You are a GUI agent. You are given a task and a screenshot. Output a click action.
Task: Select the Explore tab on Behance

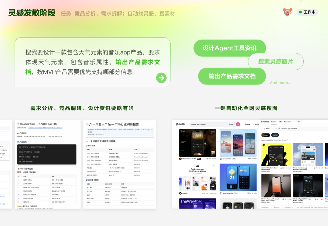tap(274, 122)
